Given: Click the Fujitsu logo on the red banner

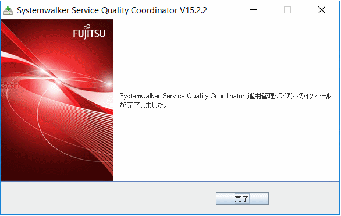Looking at the screenshot, I should (x=89, y=32).
